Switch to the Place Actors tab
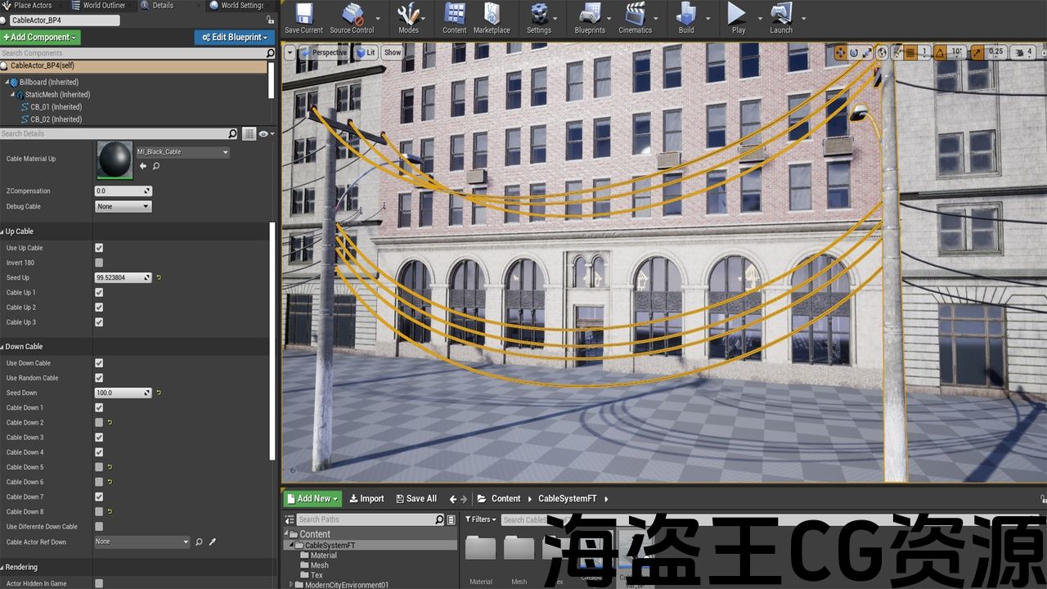 [32, 5]
